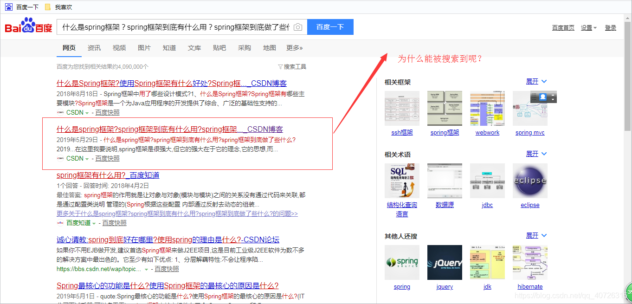
Task: Open the 百度一下 bookmark paw icon
Action: click(9, 7)
